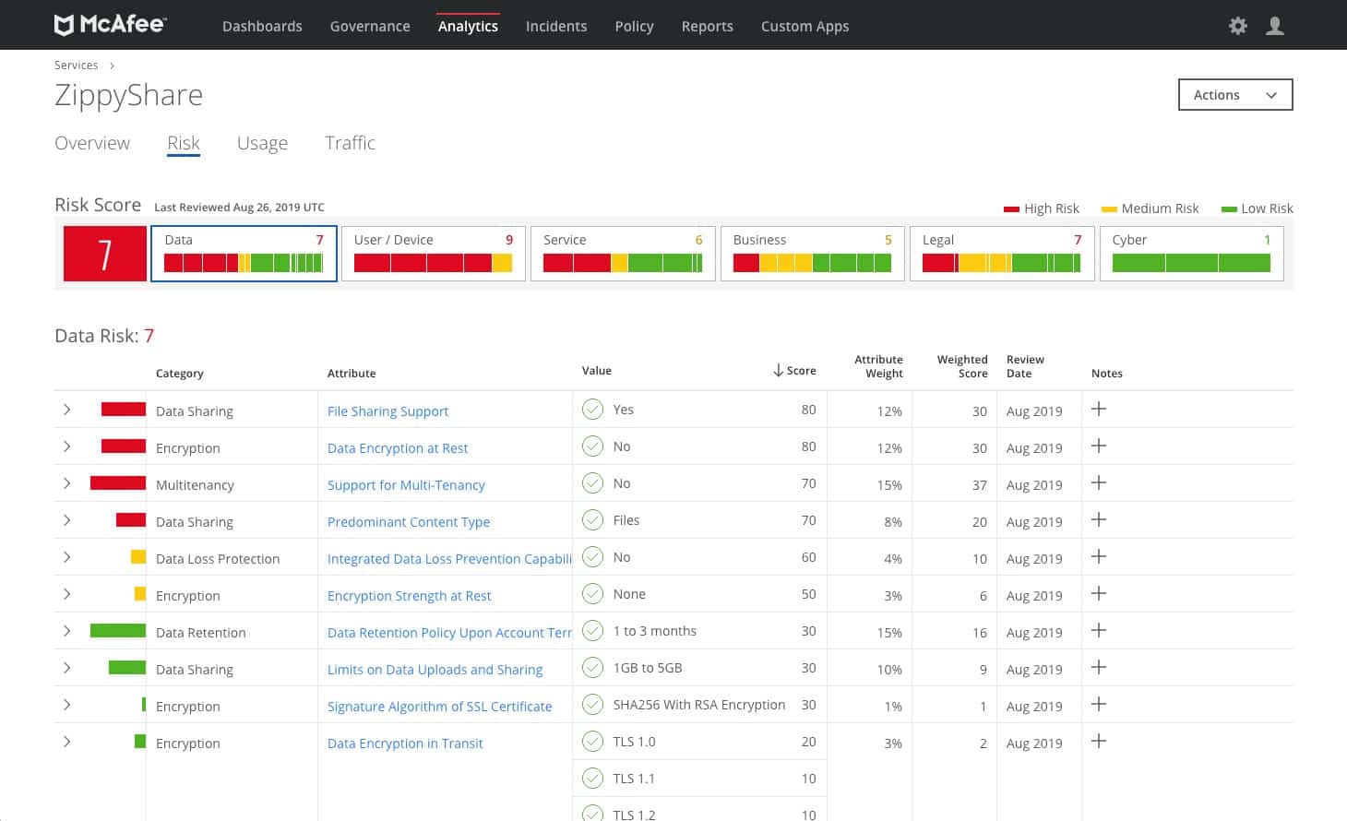Sort by the Review Date column header
The image size is (1347, 821).
1025,366
